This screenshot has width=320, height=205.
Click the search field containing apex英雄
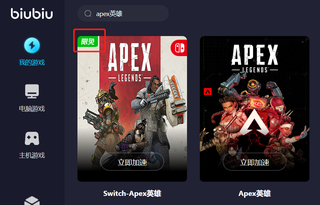tap(123, 13)
